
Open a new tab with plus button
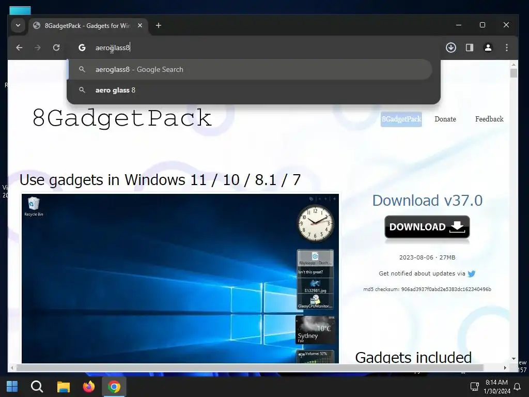[x=158, y=25]
